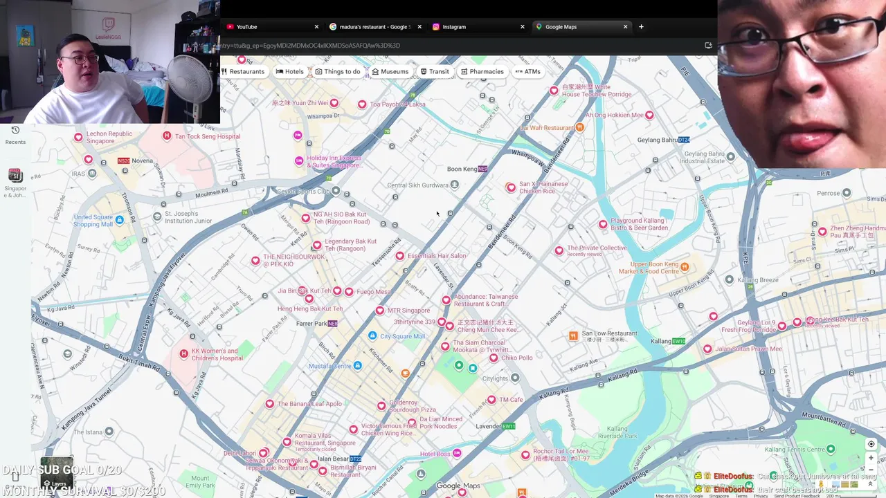Close the Instagram tab
The image size is (886, 498).
coord(523,27)
